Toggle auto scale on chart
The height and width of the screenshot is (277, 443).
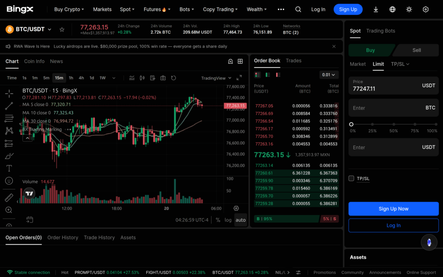point(241,220)
